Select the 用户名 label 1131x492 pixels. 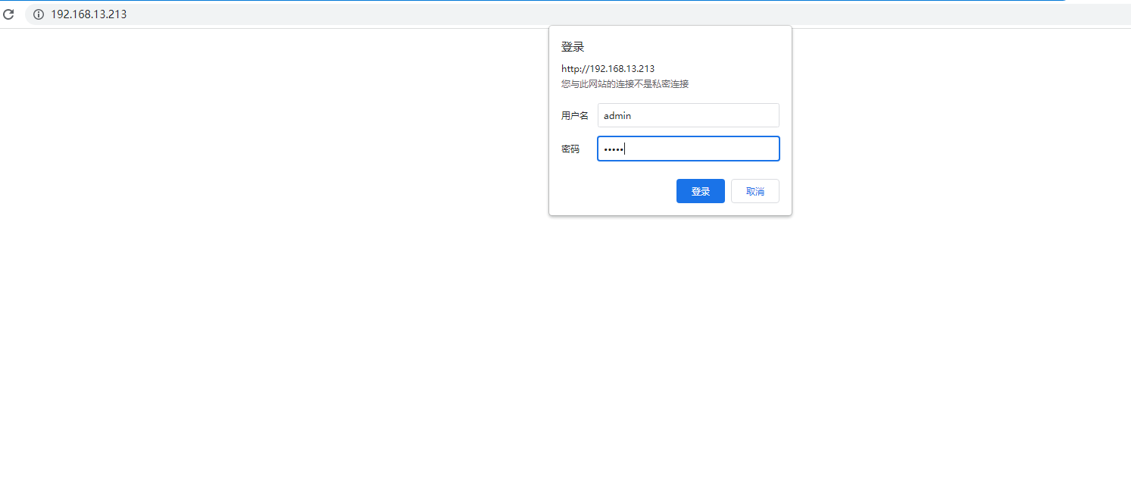coord(574,116)
